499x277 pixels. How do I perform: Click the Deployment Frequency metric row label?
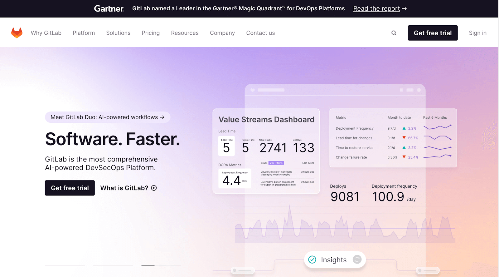pos(355,128)
